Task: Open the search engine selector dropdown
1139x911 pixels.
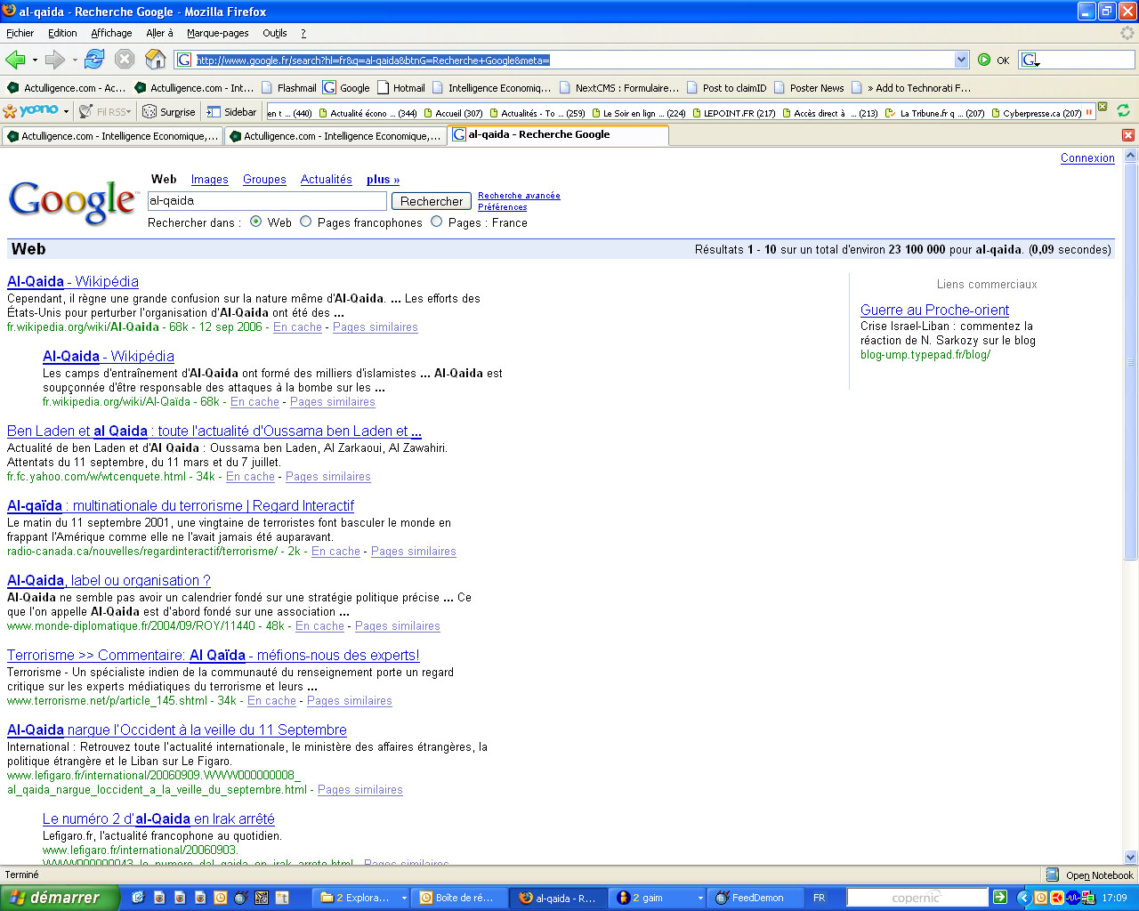Action: click(x=1031, y=60)
